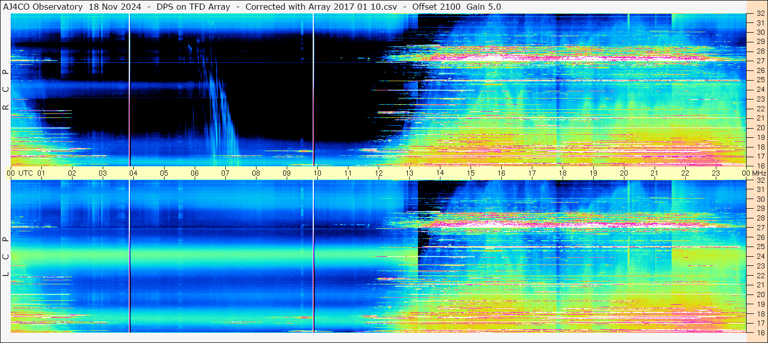
Task: Click the "UTC" label on time axis
Action: [x=26, y=174]
